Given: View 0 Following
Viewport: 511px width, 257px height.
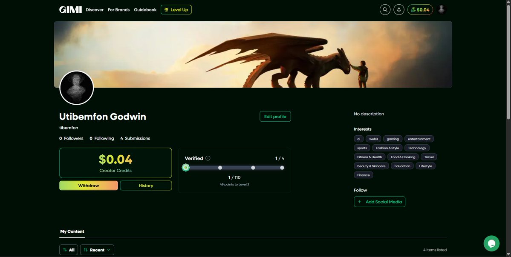Looking at the screenshot, I should coord(102,138).
